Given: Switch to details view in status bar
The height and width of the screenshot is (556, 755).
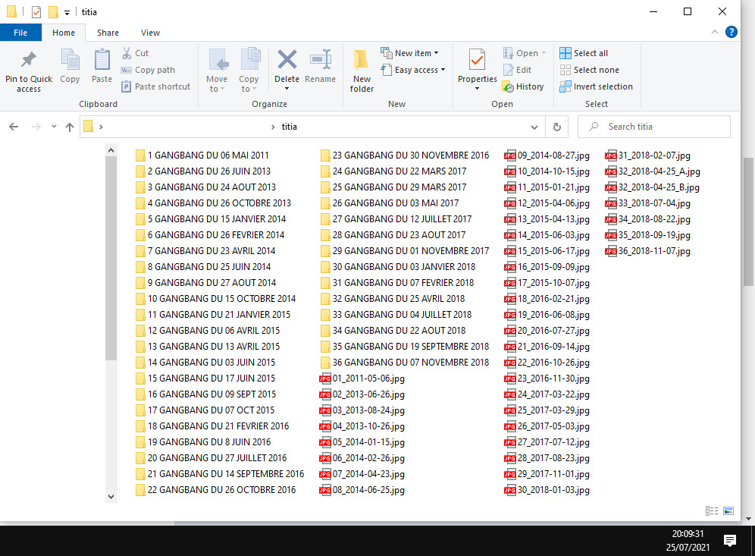Looking at the screenshot, I should [711, 510].
